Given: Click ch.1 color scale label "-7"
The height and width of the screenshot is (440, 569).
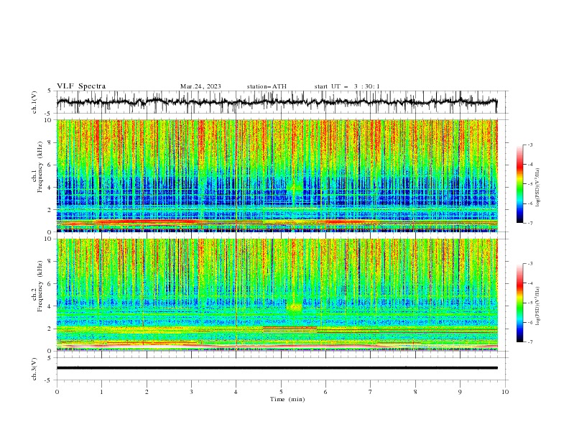Looking at the screenshot, I should (530, 223).
